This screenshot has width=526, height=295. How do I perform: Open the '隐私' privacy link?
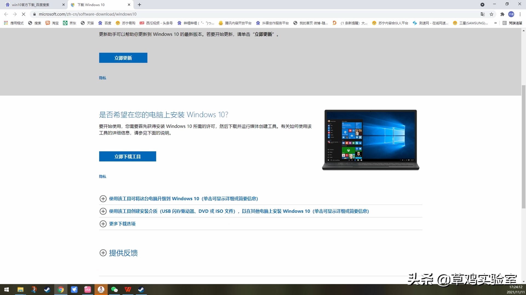102,176
